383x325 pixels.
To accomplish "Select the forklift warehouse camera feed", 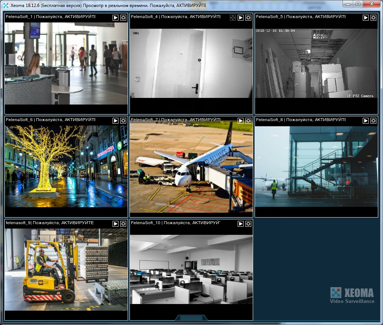I will click(66, 269).
